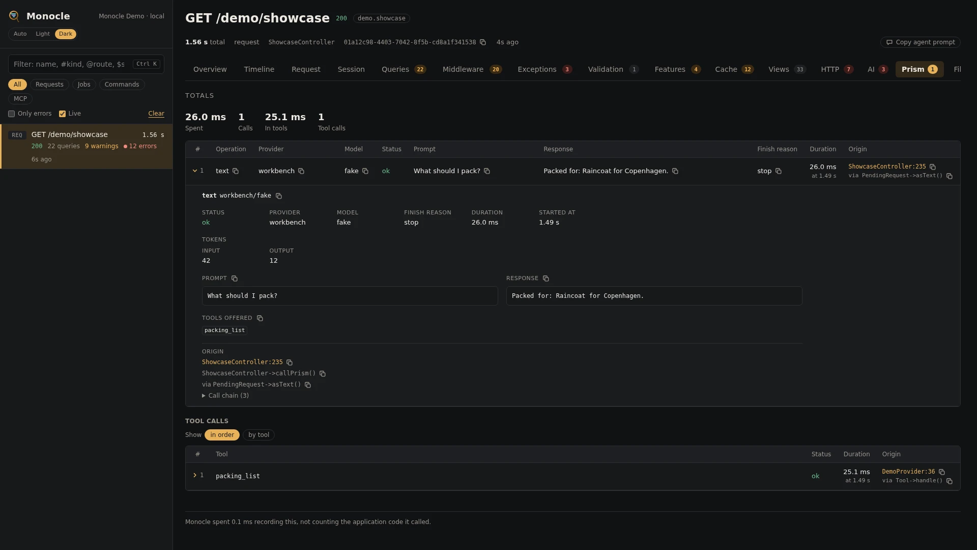Copy the 'stop' finish reason value
This screenshot has height=550, width=977.
coord(779,171)
